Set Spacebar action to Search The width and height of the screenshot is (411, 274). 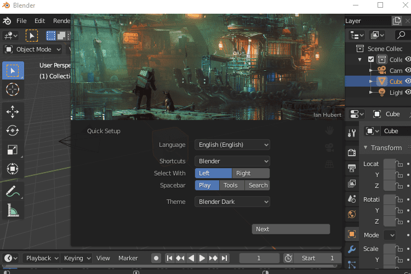pyautogui.click(x=257, y=185)
